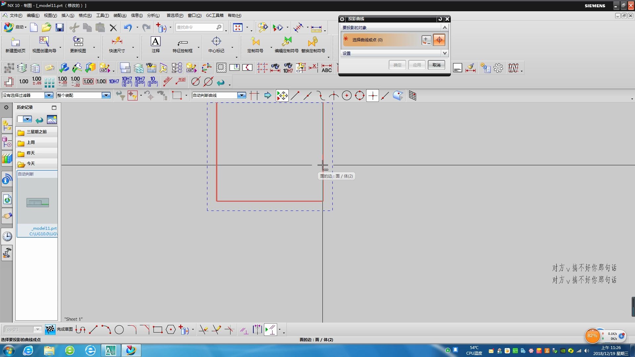Click the Delete X icon
The image size is (635, 357).
[113, 27]
